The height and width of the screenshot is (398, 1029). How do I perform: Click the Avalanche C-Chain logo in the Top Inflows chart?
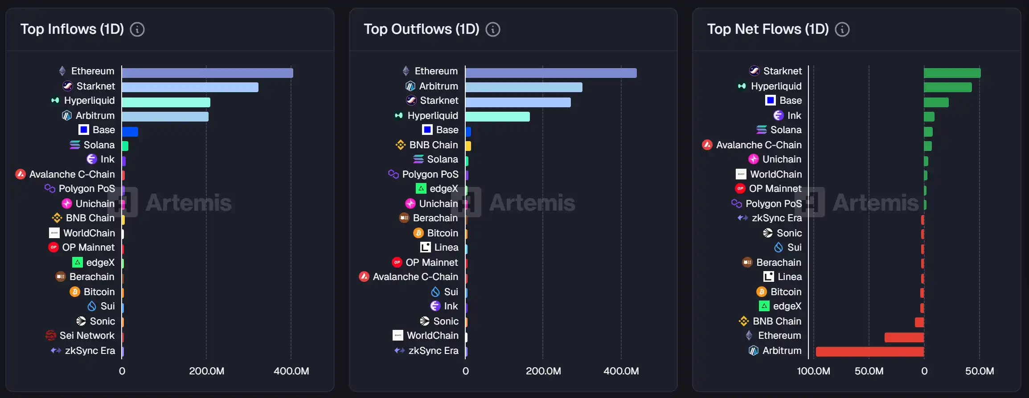(20, 174)
